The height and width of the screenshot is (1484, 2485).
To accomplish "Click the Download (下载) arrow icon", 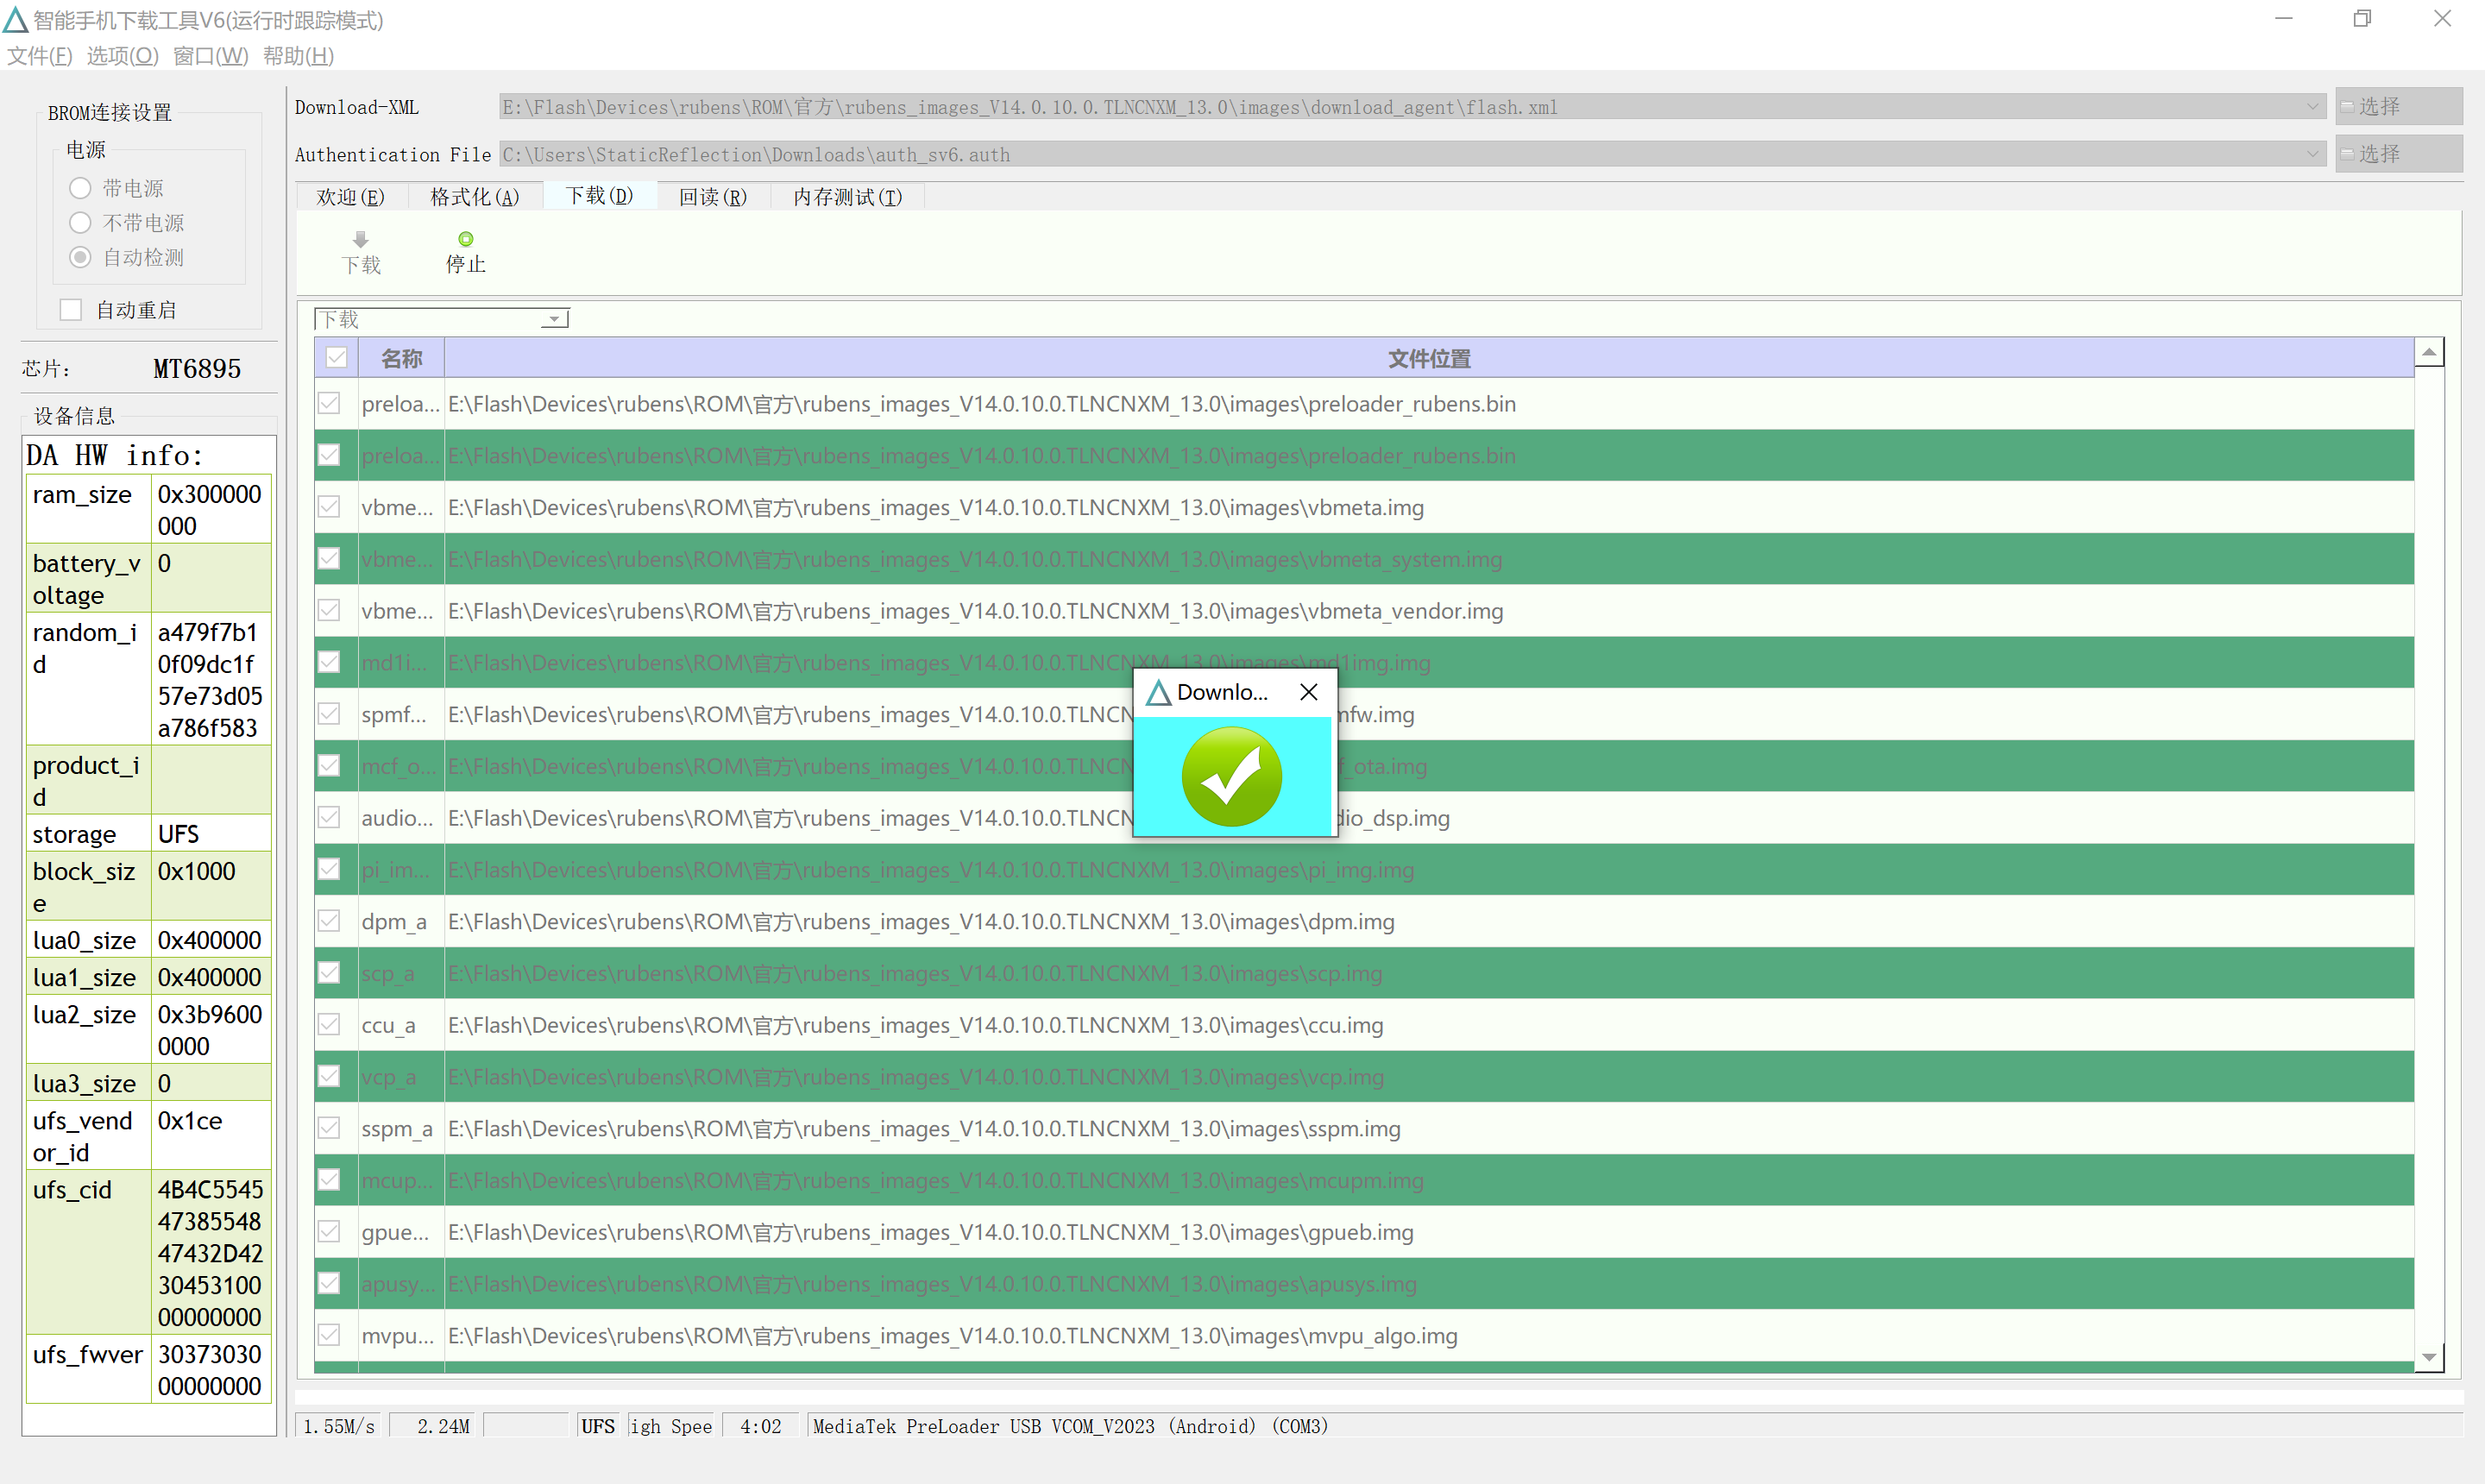I will coord(361,239).
